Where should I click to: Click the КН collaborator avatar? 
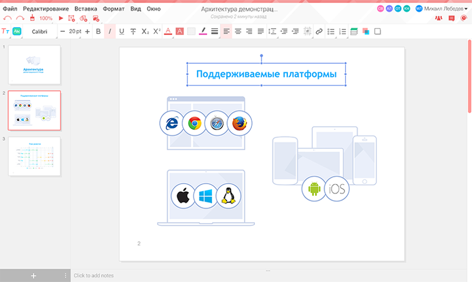[x=407, y=9]
